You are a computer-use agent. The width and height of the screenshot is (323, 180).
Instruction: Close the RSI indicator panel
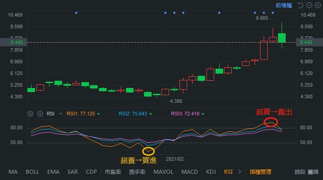(40, 114)
